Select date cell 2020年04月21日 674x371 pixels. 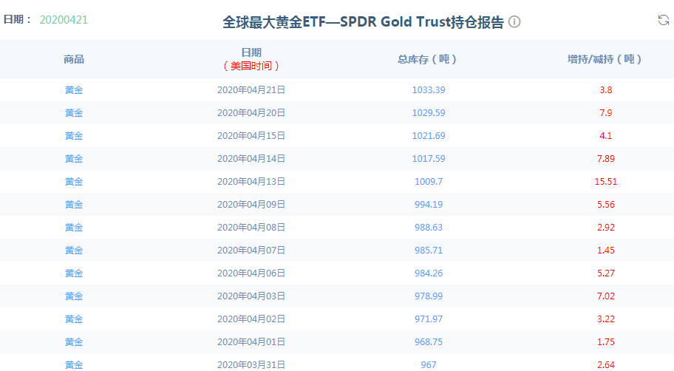point(251,90)
